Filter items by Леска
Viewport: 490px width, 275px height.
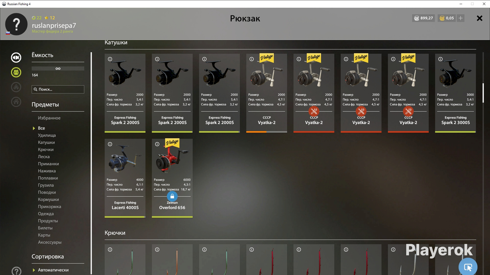click(x=44, y=157)
